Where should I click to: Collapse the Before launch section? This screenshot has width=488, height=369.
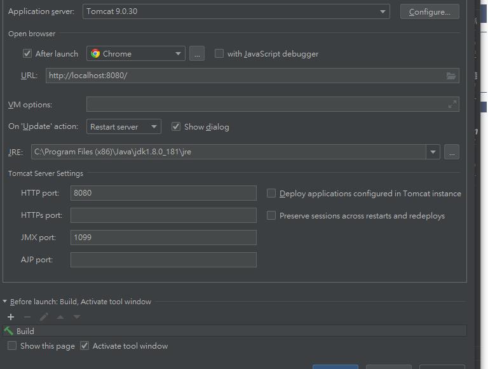click(4, 302)
